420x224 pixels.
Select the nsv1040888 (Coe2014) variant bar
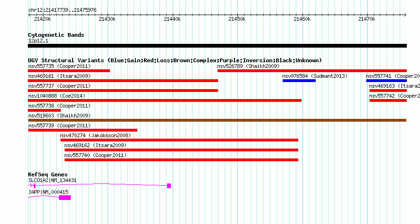(x=165, y=100)
